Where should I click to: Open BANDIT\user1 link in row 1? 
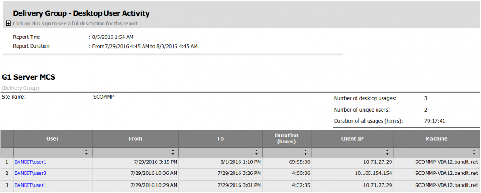click(31, 162)
